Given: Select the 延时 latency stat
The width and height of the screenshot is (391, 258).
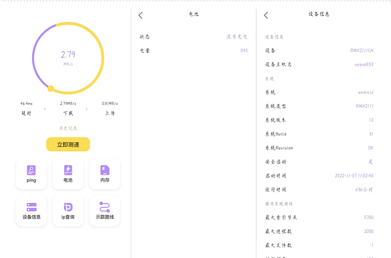Looking at the screenshot, I should (26, 108).
